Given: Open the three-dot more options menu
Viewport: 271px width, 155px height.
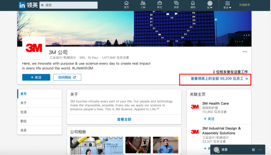Looking at the screenshot, I should tap(245, 52).
